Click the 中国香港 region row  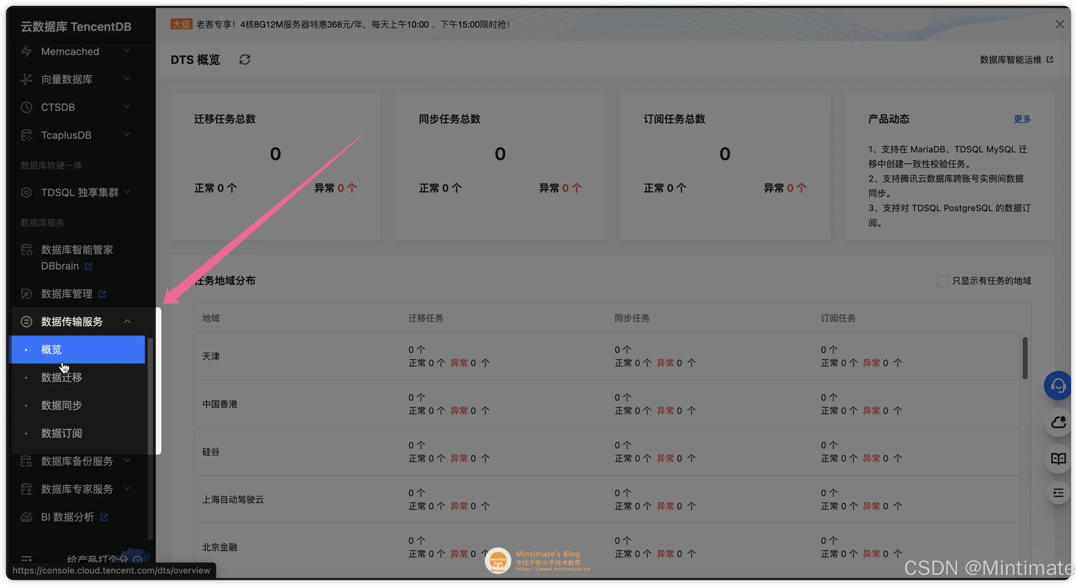pos(607,404)
